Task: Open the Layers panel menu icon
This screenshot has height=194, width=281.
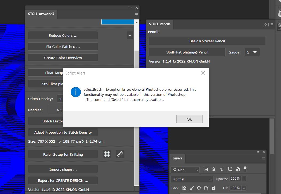Action: [263, 159]
